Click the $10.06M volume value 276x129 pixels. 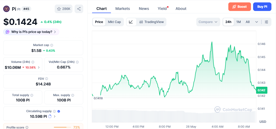pyautogui.click(x=13, y=67)
